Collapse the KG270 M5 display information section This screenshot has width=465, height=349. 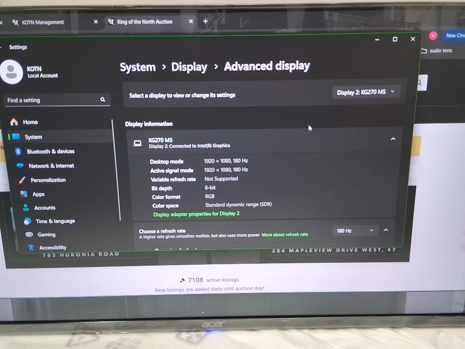point(393,139)
